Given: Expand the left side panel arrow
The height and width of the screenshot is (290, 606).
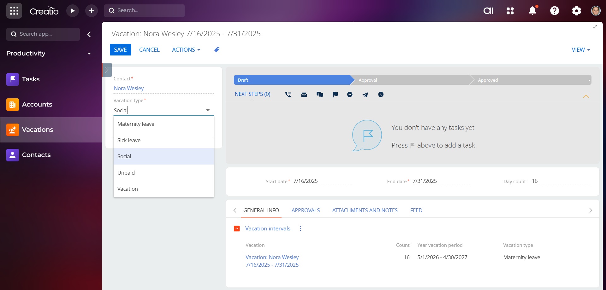Looking at the screenshot, I should coord(107,70).
